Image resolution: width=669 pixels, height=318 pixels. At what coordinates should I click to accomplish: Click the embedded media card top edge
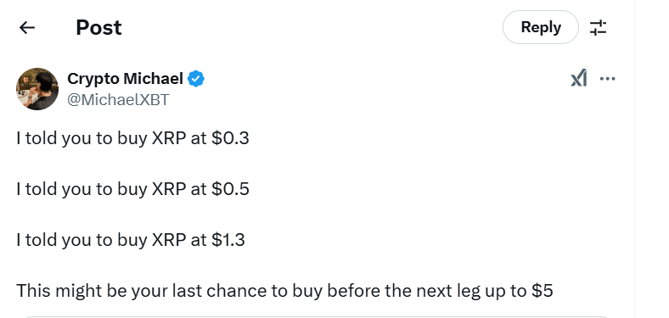[317, 316]
